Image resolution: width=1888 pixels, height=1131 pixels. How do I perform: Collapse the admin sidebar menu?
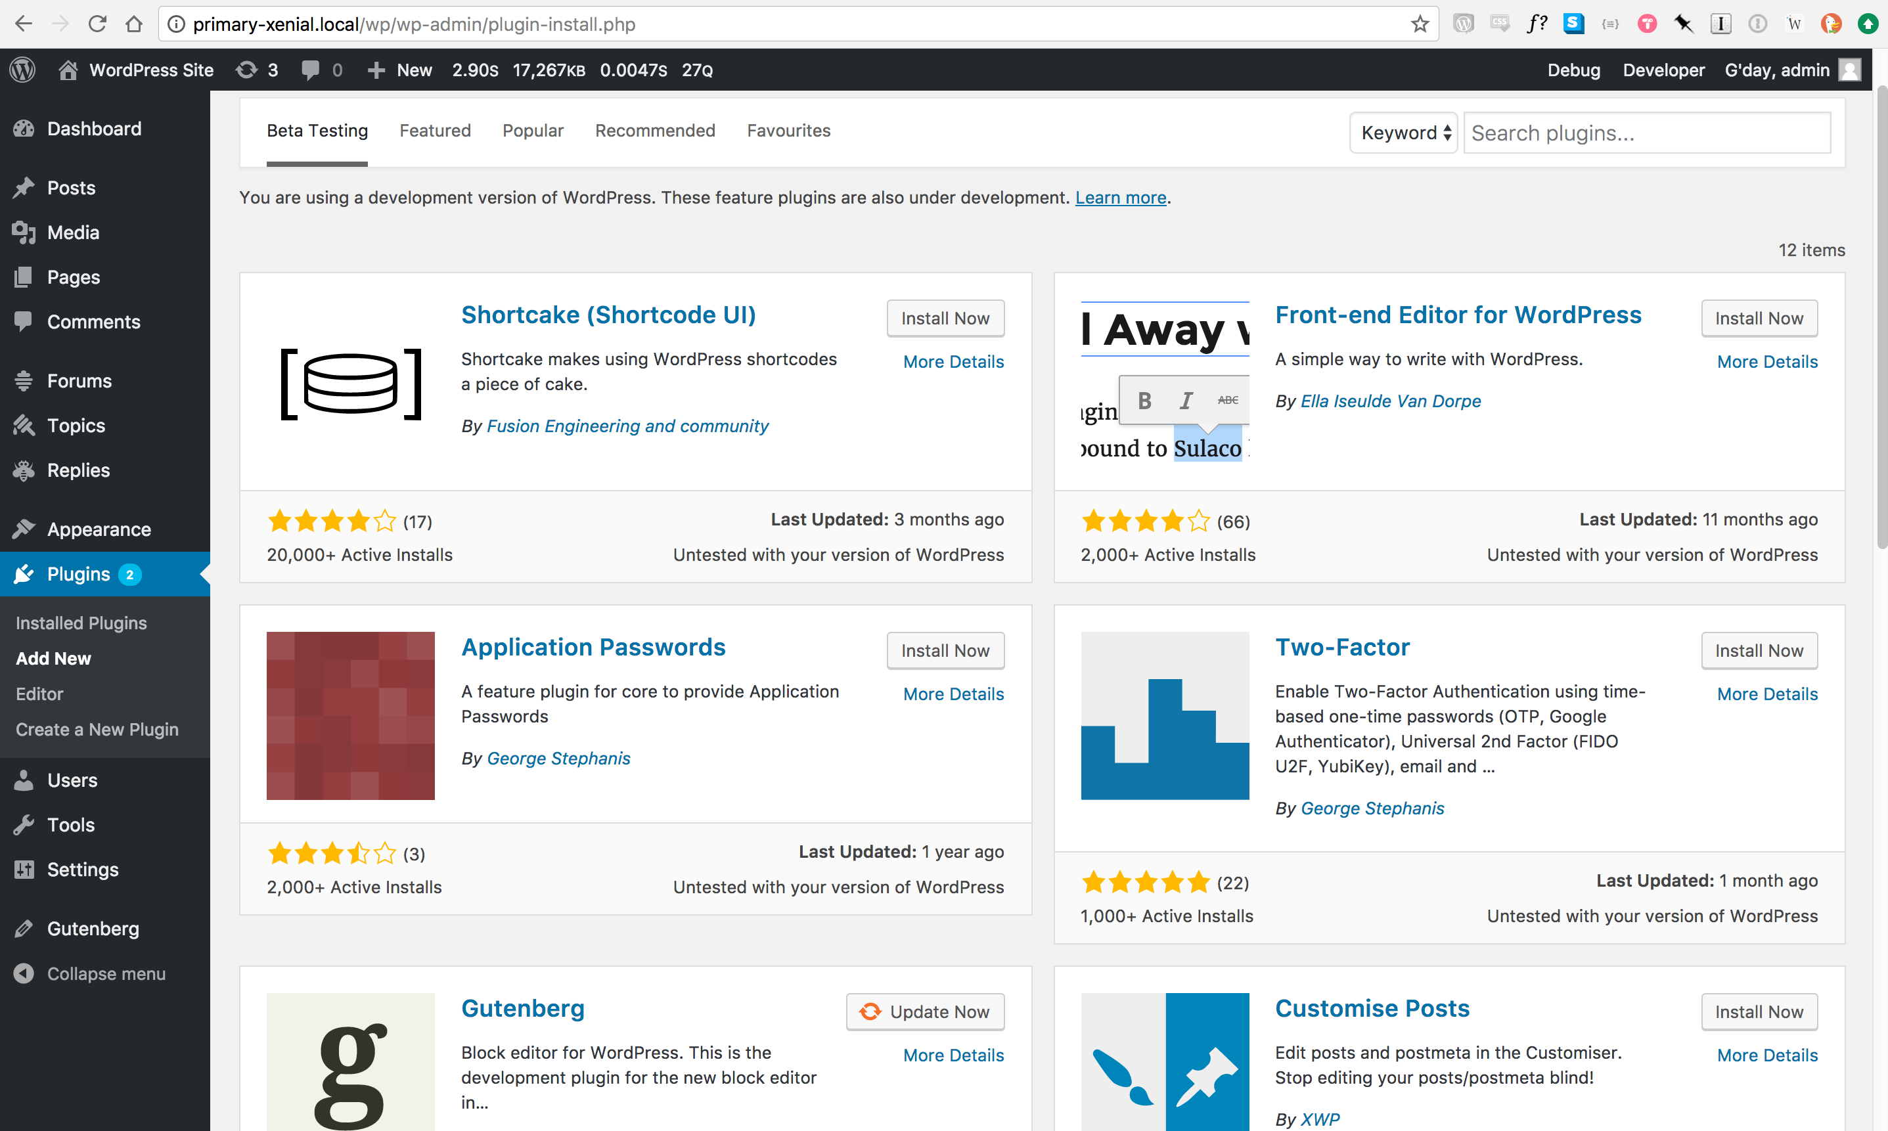click(105, 973)
